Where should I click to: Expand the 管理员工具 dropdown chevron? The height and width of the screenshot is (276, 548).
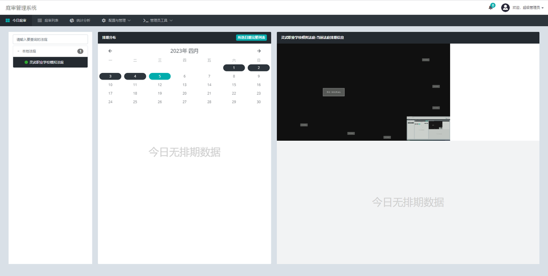171,21
